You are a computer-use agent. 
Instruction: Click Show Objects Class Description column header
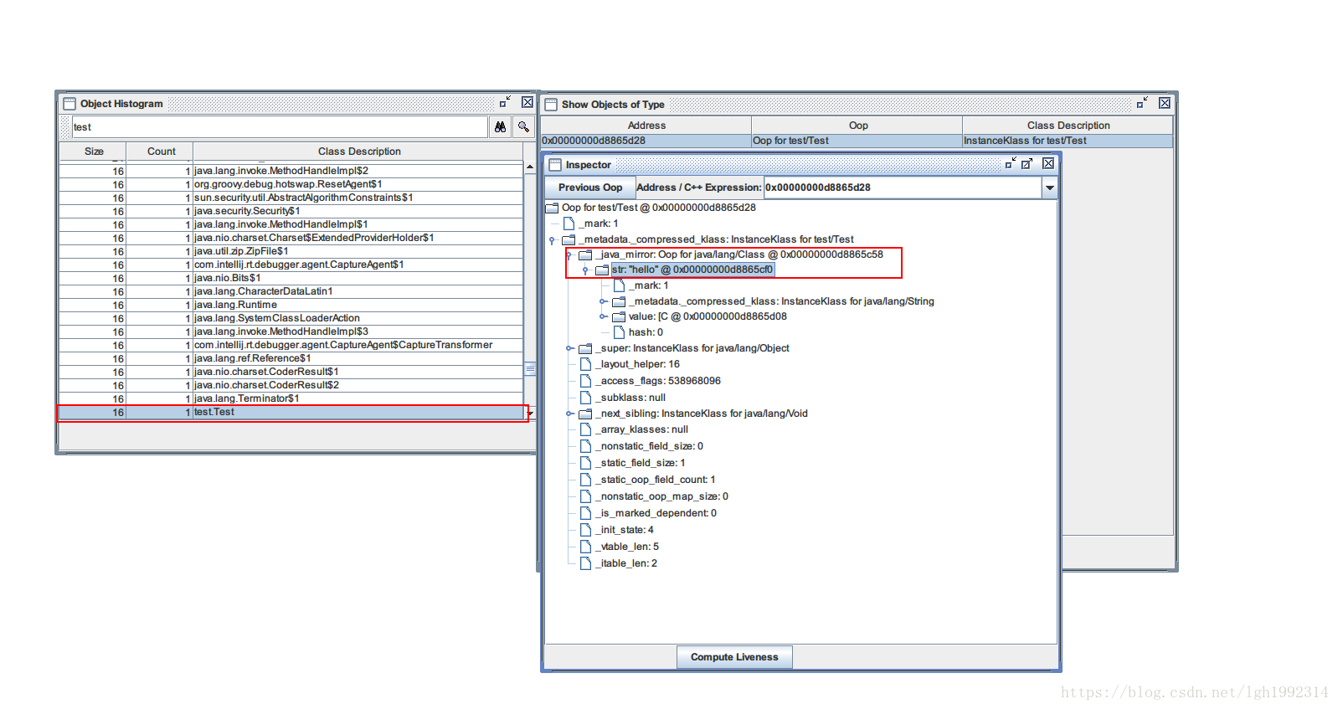(1068, 126)
